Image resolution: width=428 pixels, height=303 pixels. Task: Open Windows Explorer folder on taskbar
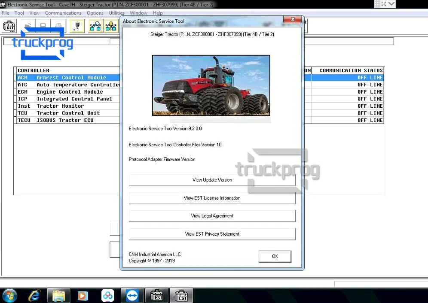click(59, 296)
